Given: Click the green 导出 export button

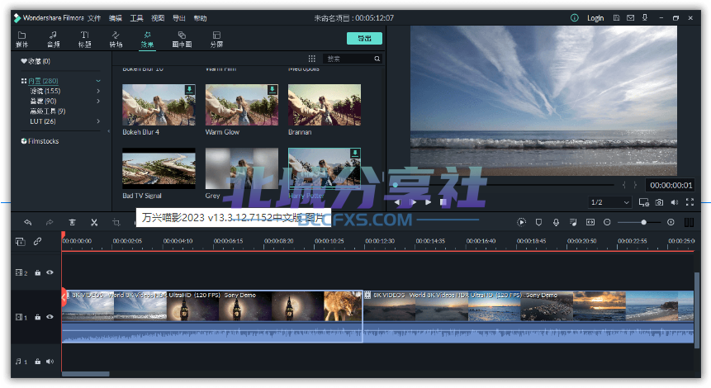Looking at the screenshot, I should click(364, 38).
